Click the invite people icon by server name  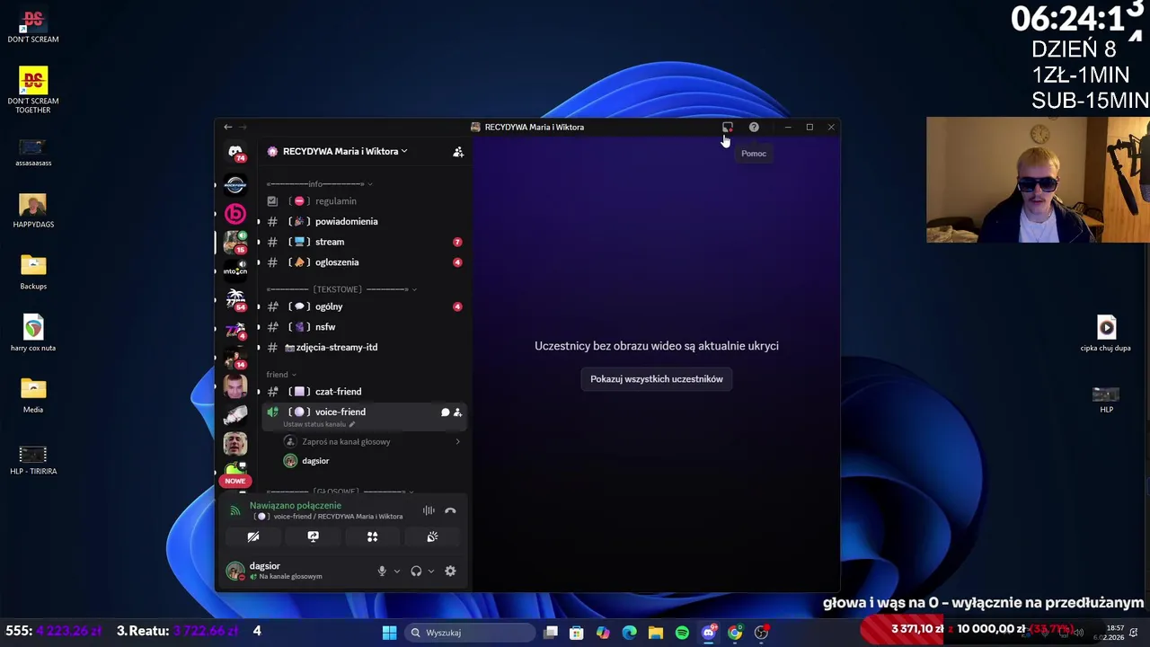click(458, 152)
